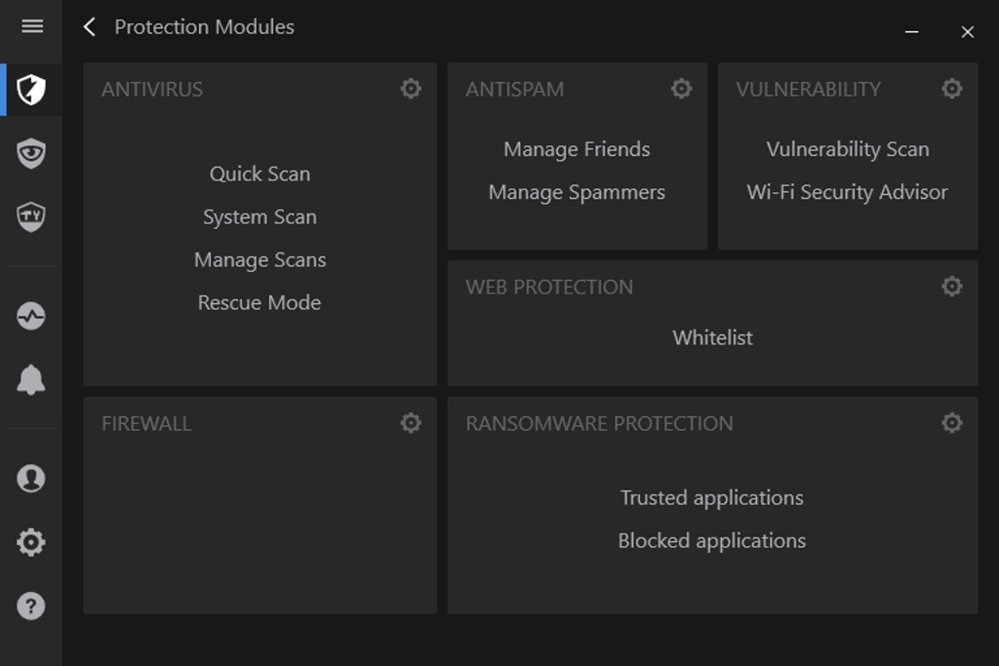Viewport: 999px width, 666px height.
Task: Select the Protection shield sidebar icon
Action: pos(31,90)
